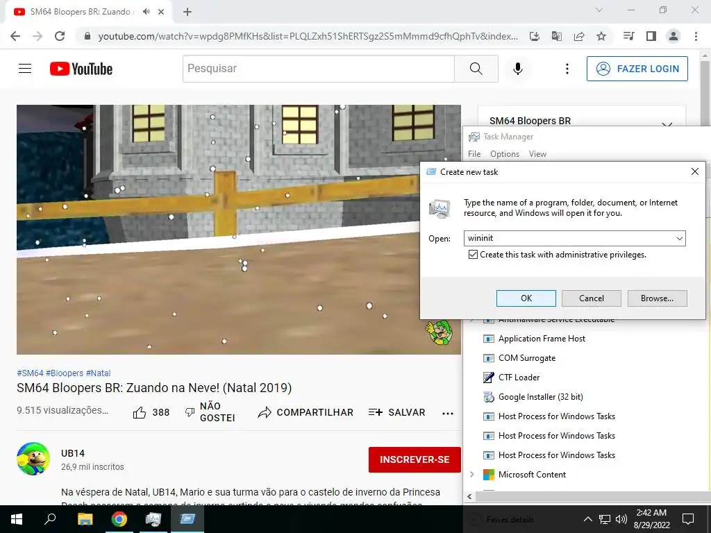711x533 pixels.
Task: Click the YouTube search magnifier button
Action: (476, 69)
